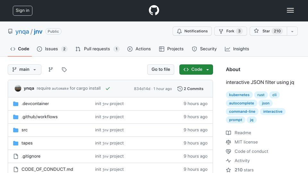This screenshot has height=173, width=308.
Task: Select the autocomplete topic tag
Action: pos(241,103)
